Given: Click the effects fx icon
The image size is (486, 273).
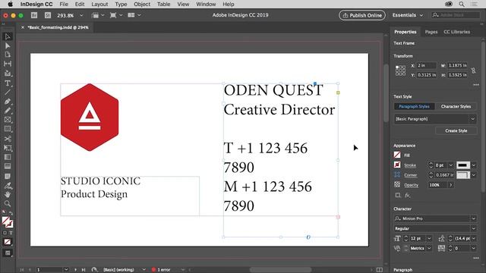Looking at the screenshot, I should tap(407, 196).
